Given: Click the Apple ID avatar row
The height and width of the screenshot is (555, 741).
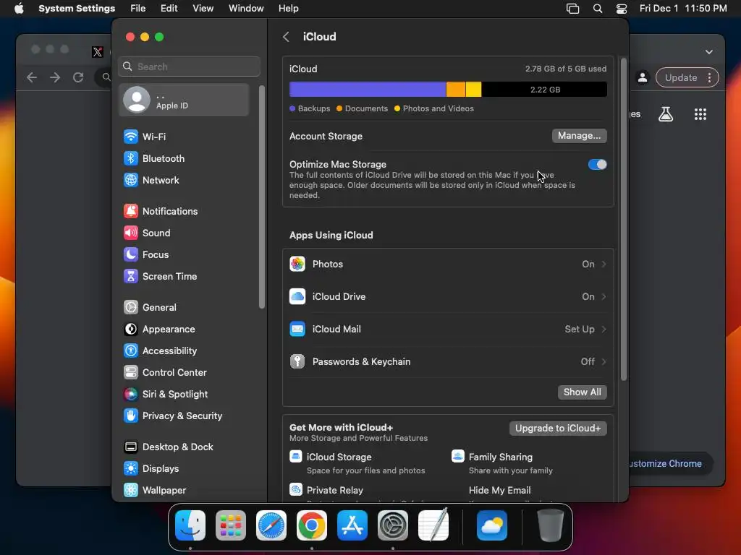Looking at the screenshot, I should pos(183,100).
